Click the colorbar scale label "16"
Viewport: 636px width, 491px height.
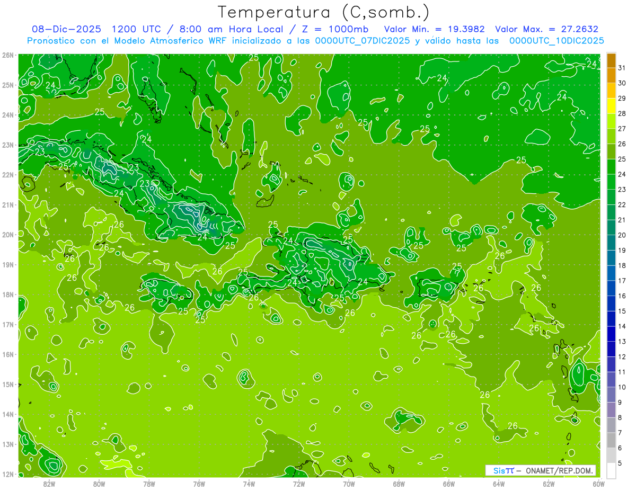coord(622,296)
